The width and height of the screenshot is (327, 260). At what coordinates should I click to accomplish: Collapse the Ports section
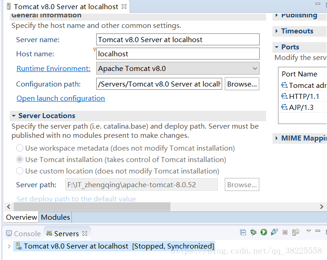coord(277,47)
